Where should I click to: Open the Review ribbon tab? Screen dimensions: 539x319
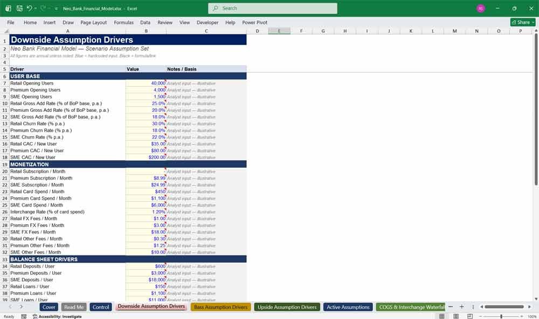[x=165, y=22]
